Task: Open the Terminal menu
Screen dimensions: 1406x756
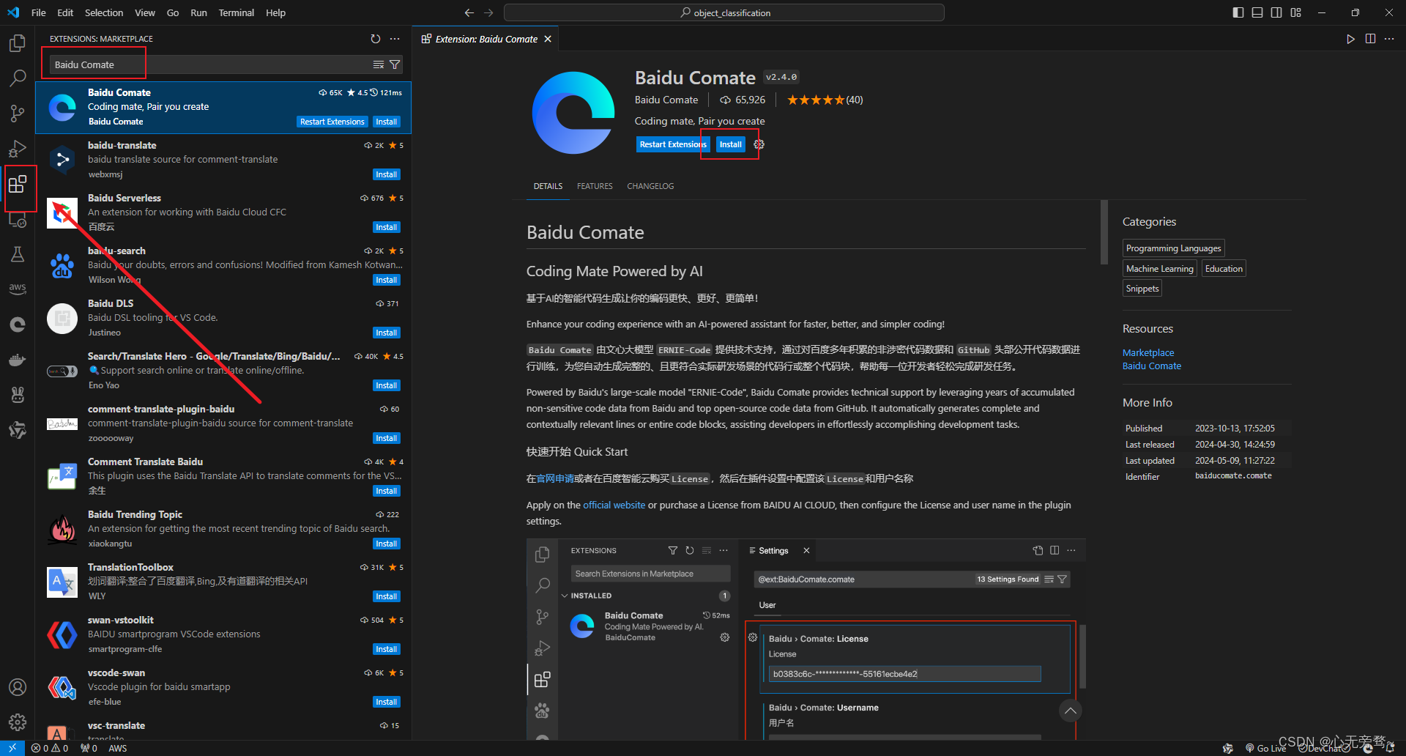Action: tap(236, 12)
